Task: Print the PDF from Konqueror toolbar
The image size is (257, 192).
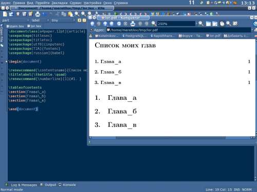Action: pos(133,24)
